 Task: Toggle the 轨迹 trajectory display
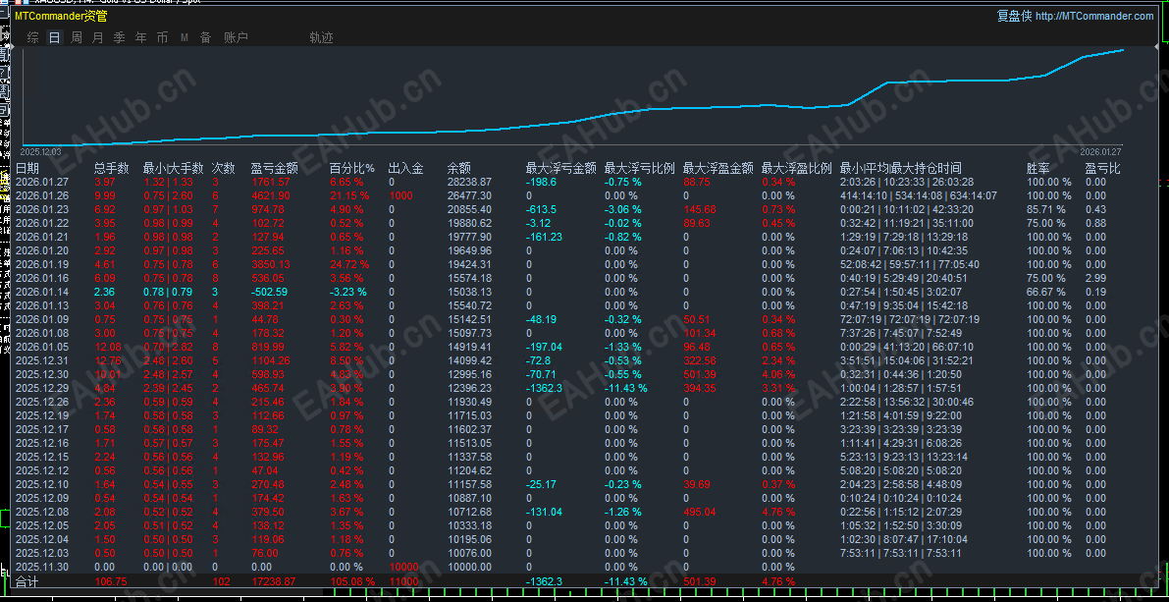click(321, 37)
